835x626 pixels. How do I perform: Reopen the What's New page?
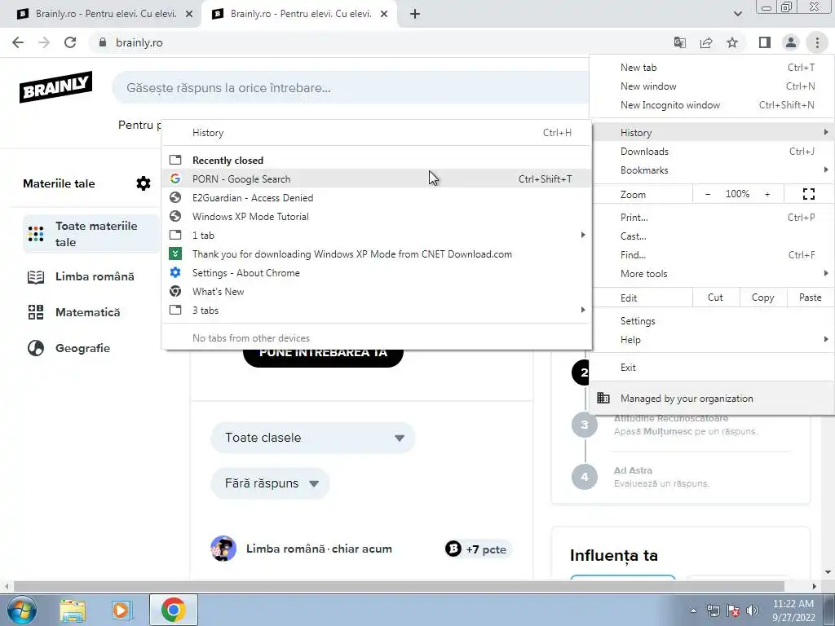(377, 291)
